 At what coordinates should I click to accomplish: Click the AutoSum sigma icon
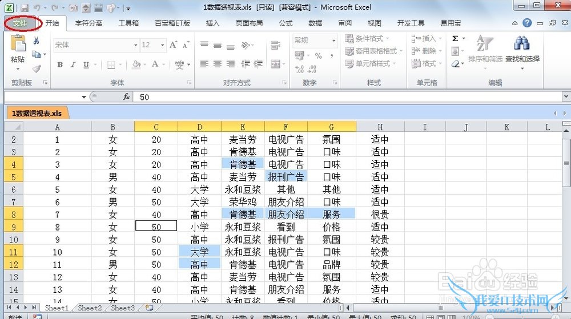click(x=455, y=39)
